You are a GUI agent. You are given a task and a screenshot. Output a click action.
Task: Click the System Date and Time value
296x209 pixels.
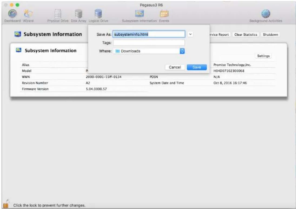[x=230, y=83]
